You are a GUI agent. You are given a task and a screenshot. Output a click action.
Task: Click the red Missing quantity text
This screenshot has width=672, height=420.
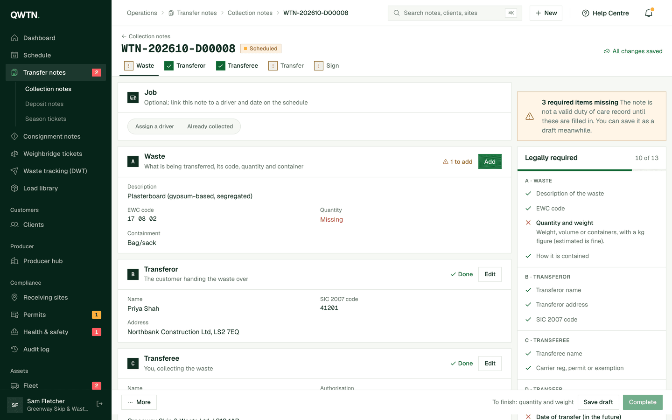(x=331, y=219)
